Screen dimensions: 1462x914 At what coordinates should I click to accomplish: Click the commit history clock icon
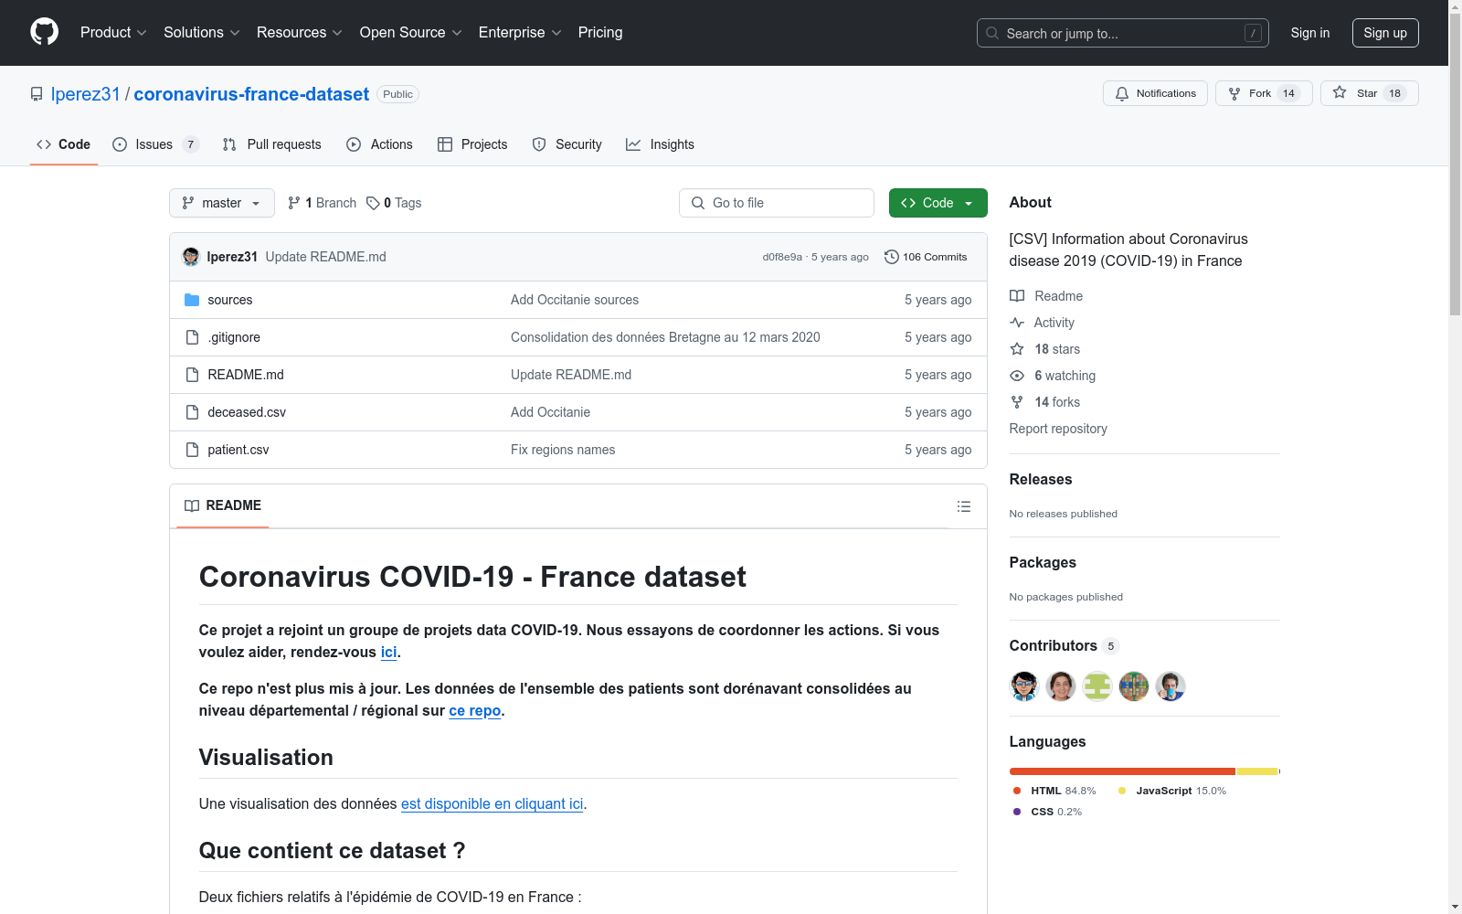[892, 257]
